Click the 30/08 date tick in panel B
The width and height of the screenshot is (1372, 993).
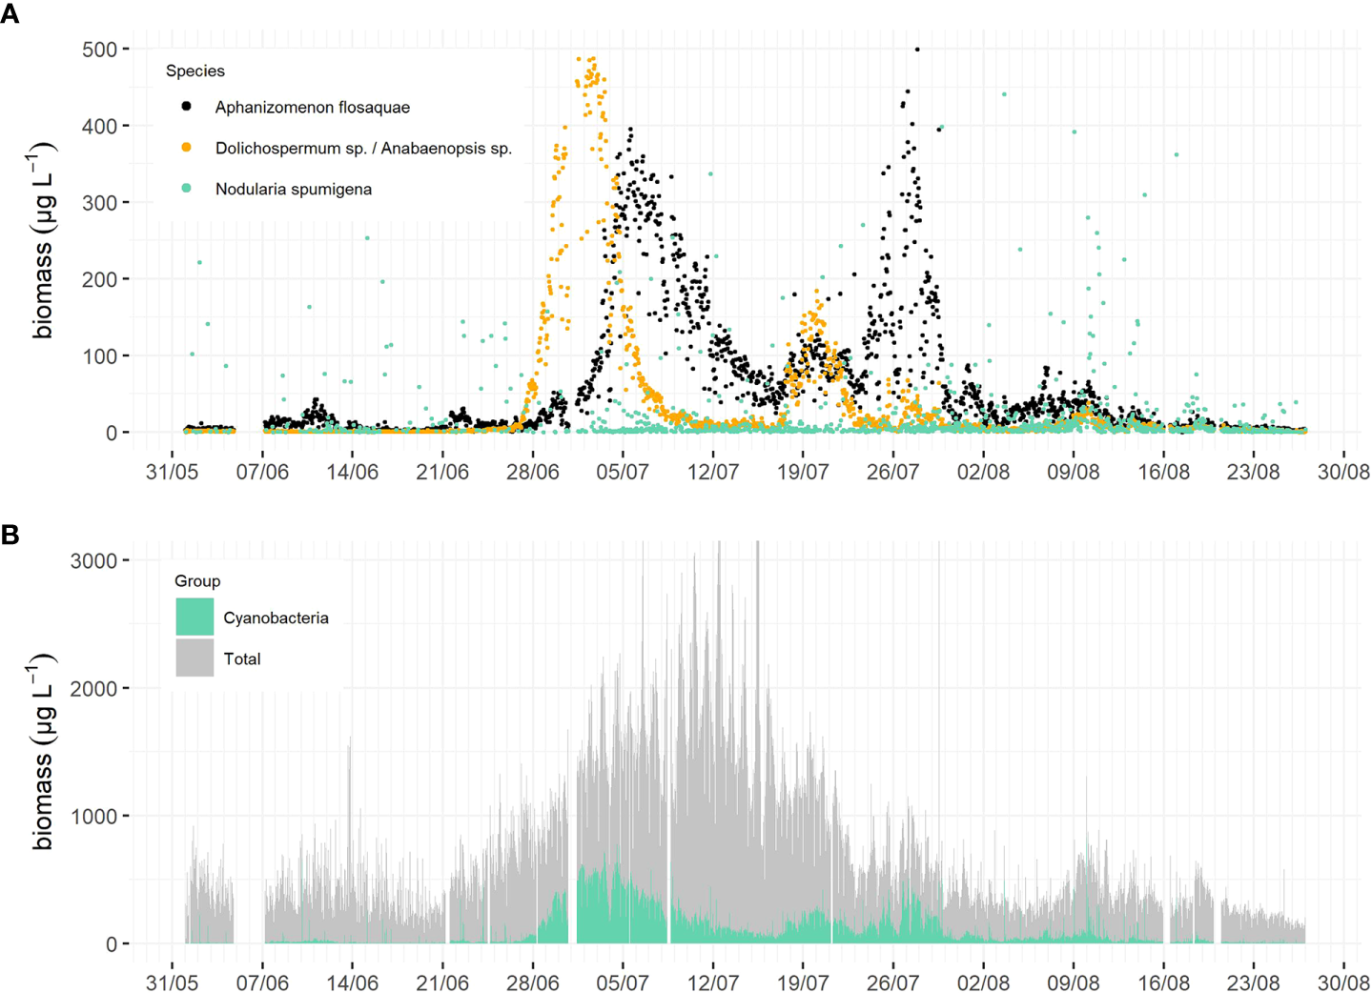(x=1342, y=983)
